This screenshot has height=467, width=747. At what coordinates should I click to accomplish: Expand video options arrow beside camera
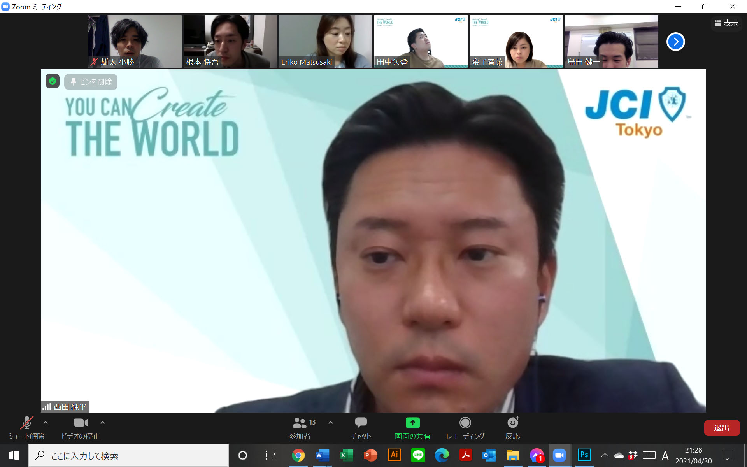103,422
